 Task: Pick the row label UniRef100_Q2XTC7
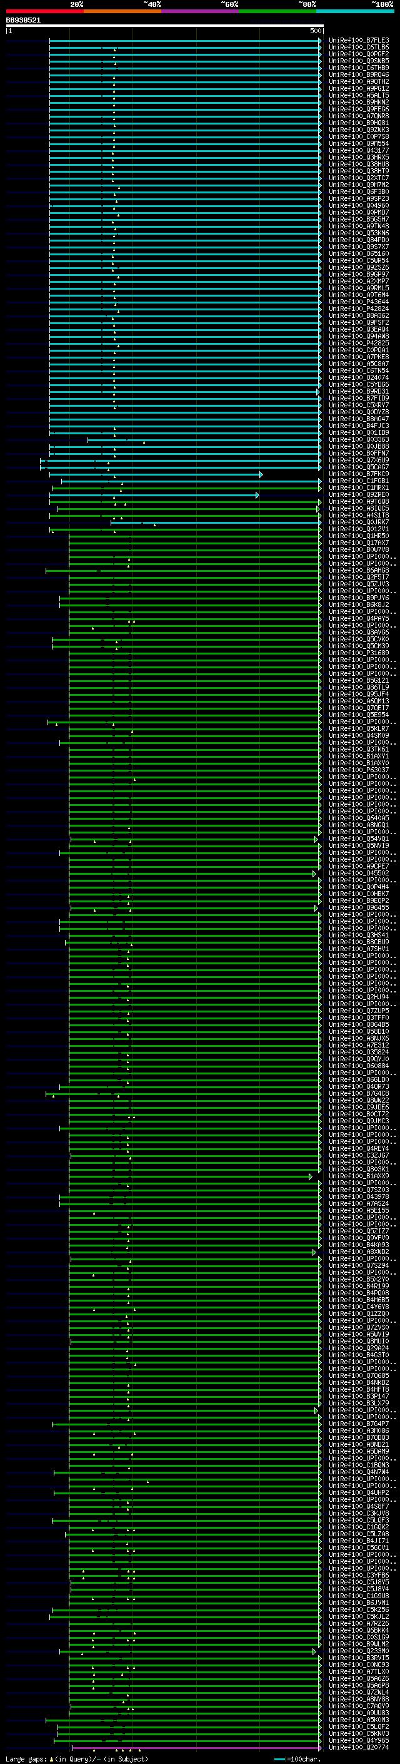tap(358, 178)
